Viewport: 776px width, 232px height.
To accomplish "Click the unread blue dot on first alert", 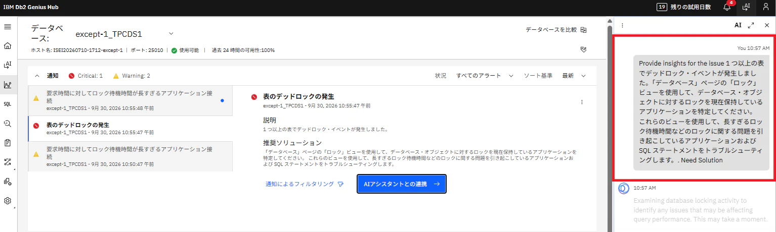I will [222, 100].
